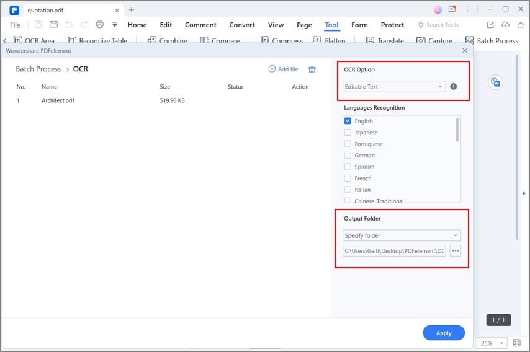Image resolution: width=530 pixels, height=352 pixels.
Task: Click the main document vertical scrollbar
Action: (x=517, y=147)
